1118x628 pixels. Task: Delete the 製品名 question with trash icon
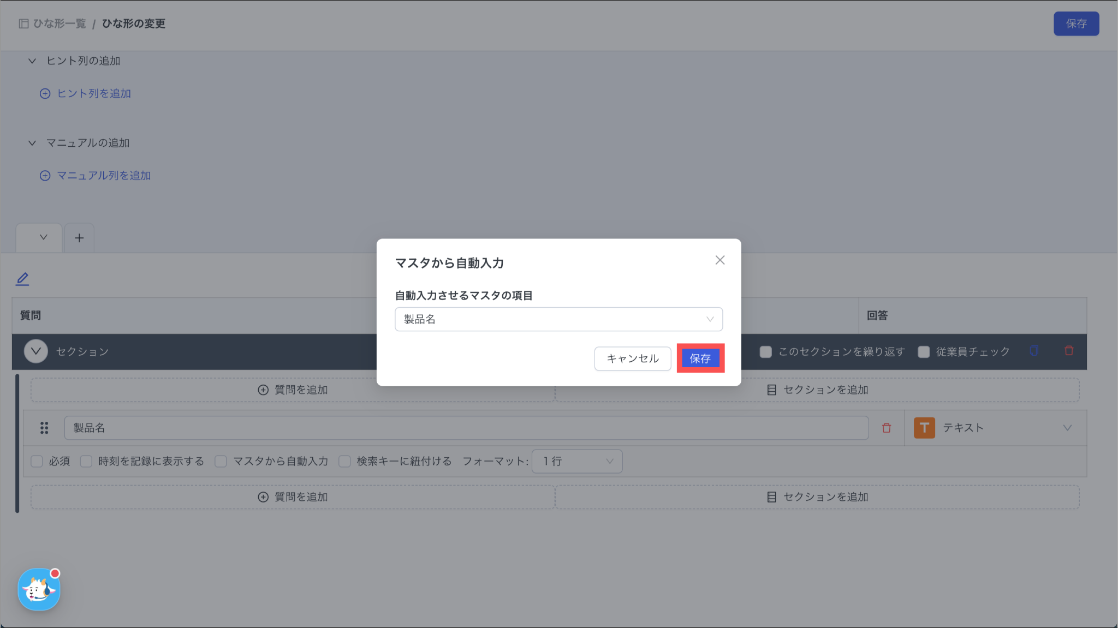[887, 428]
